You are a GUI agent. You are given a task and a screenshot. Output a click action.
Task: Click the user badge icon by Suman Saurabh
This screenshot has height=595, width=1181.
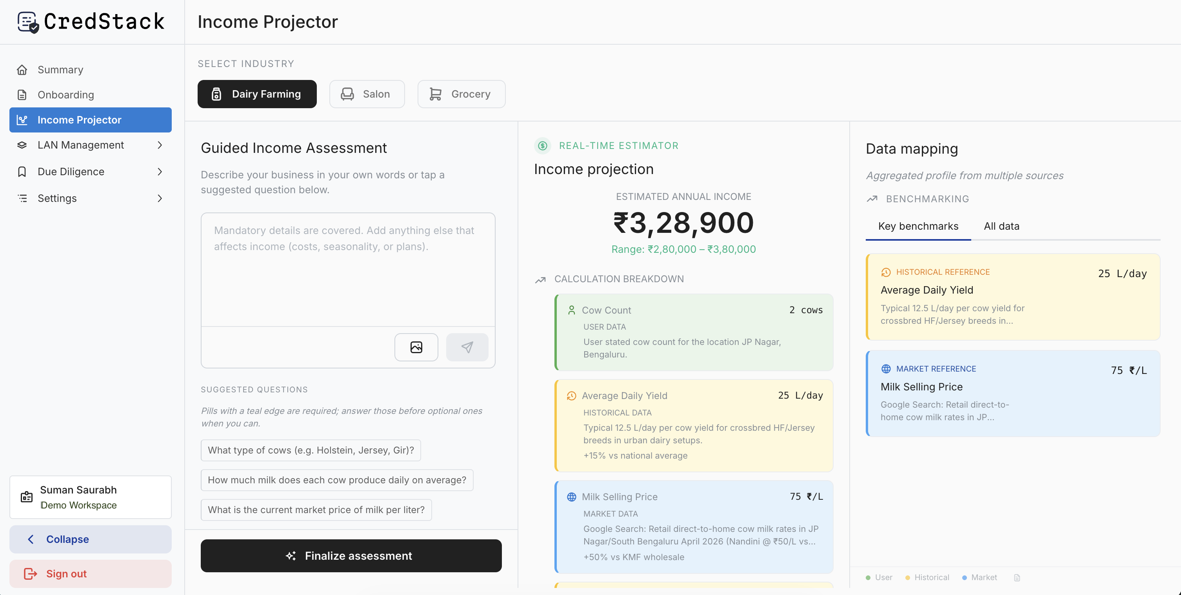click(27, 497)
